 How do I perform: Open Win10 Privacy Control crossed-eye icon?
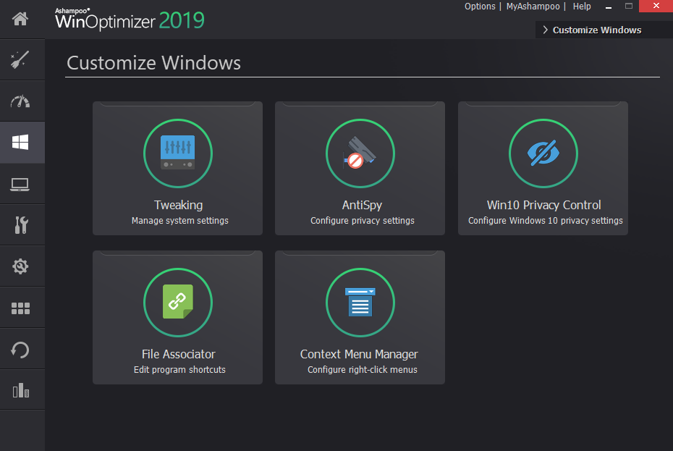click(x=543, y=153)
